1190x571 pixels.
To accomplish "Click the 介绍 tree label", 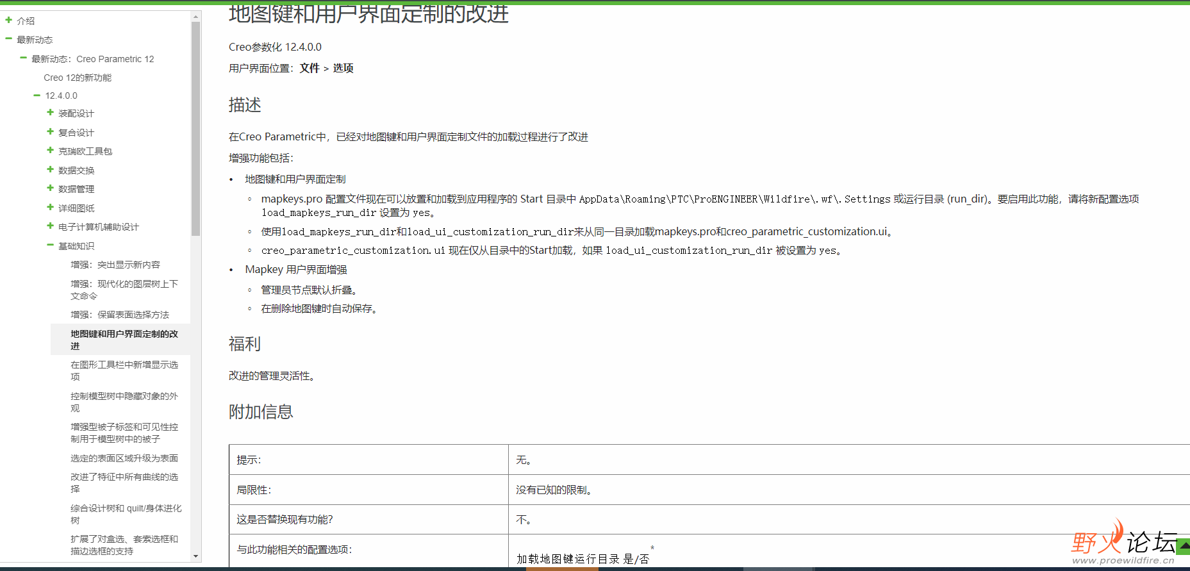I will (x=26, y=21).
